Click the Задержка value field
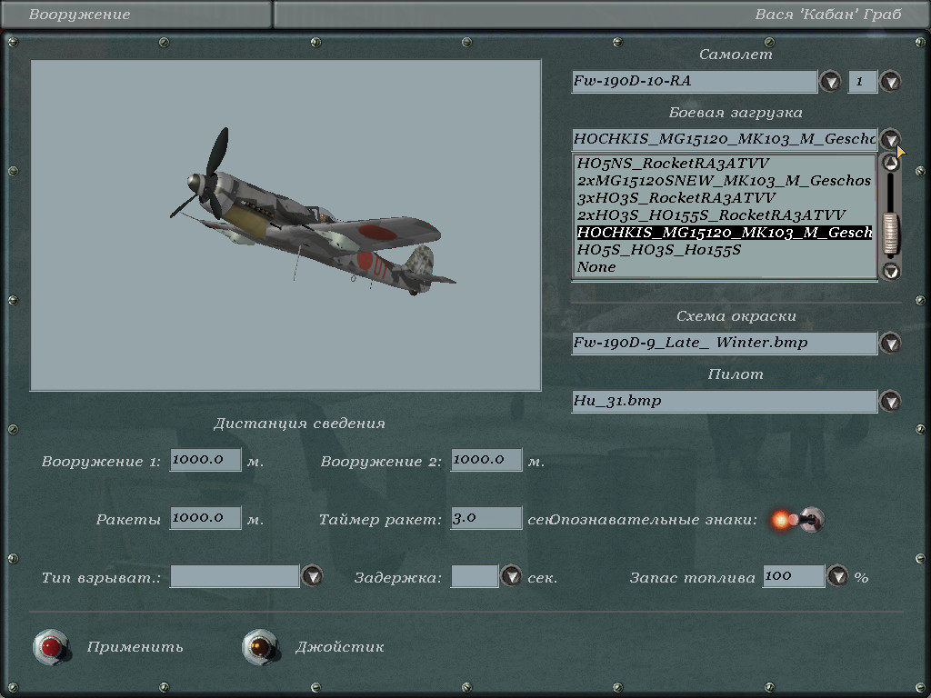This screenshot has width=931, height=698. pyautogui.click(x=475, y=576)
